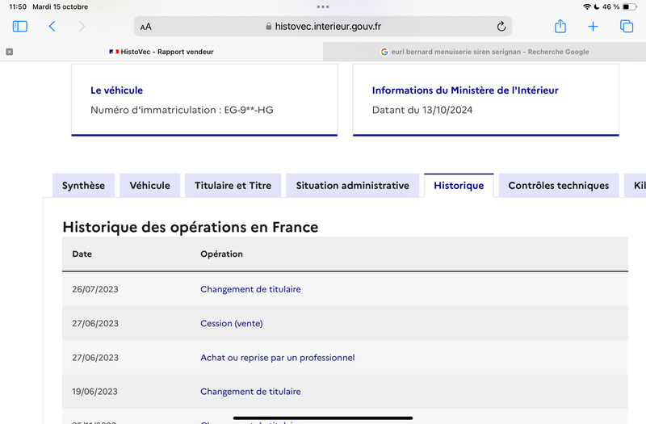646x424 pixels.
Task: Add a new tab with the plus icon
Action: pyautogui.click(x=593, y=27)
